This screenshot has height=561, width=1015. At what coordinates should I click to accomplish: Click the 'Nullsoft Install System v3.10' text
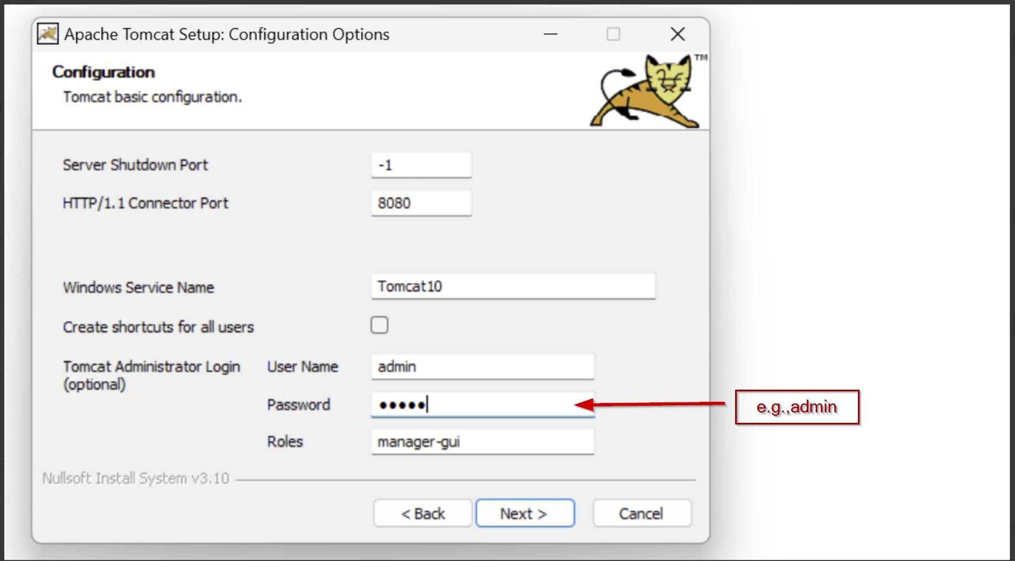click(x=136, y=478)
